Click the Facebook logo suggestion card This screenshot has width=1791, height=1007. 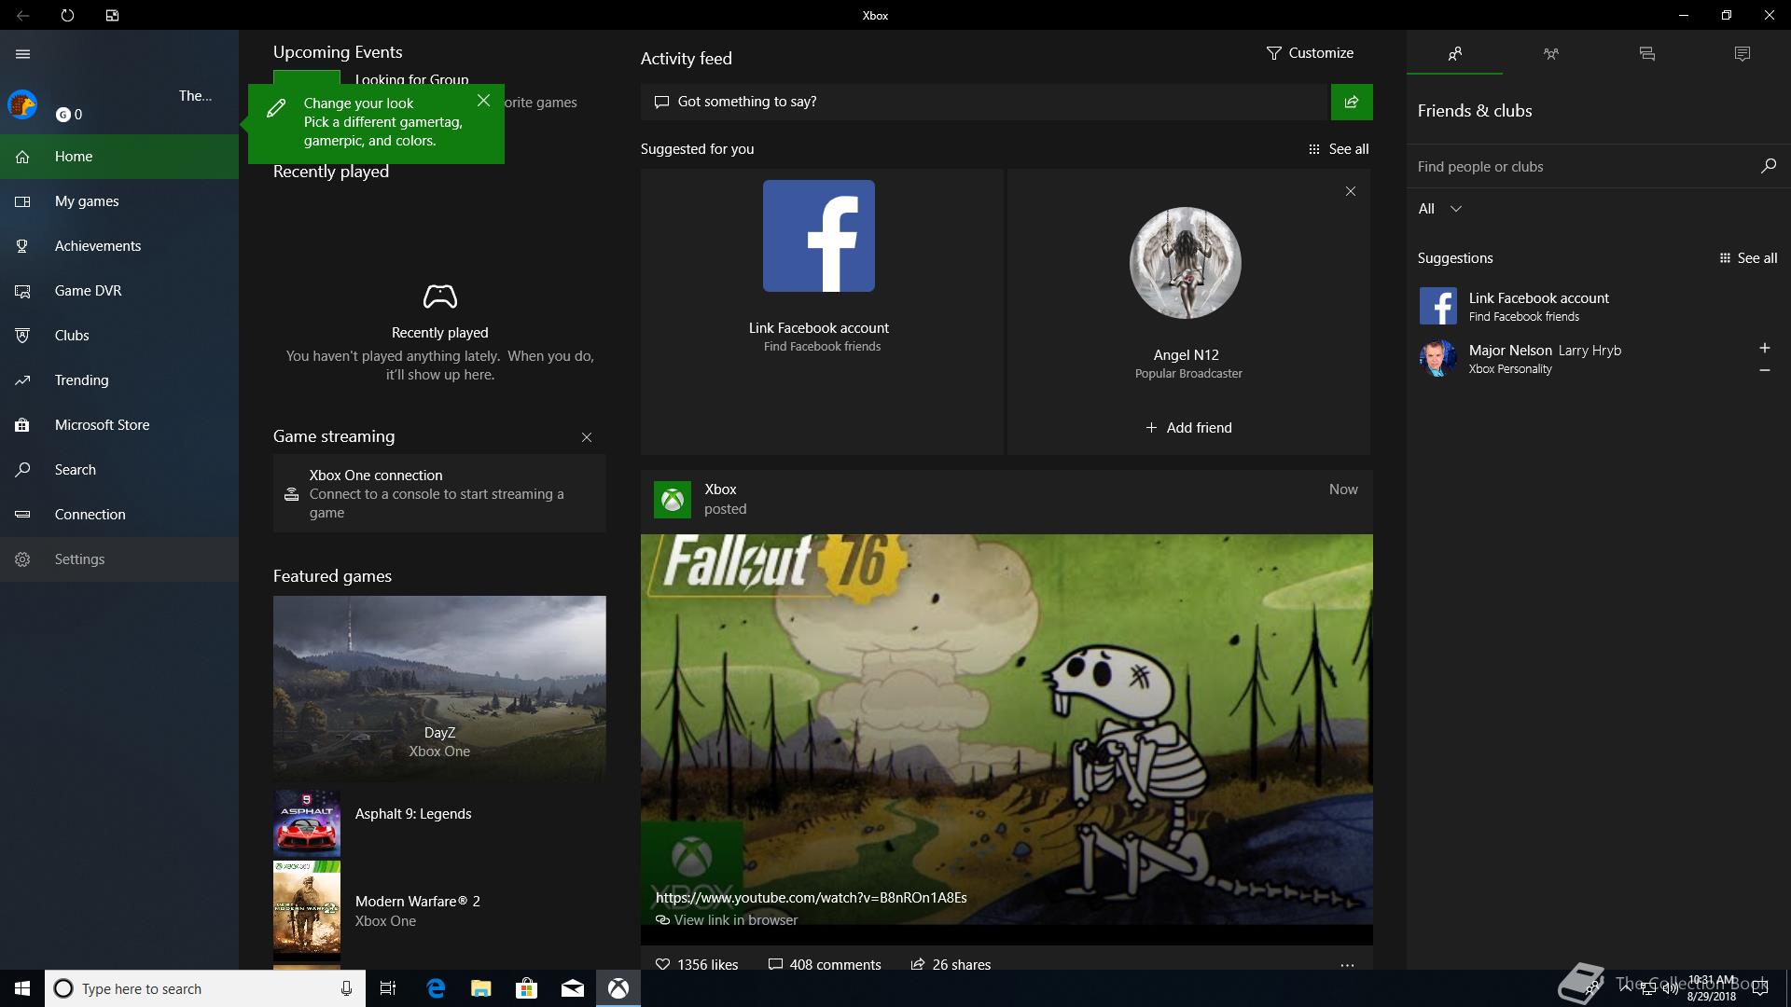coord(819,236)
